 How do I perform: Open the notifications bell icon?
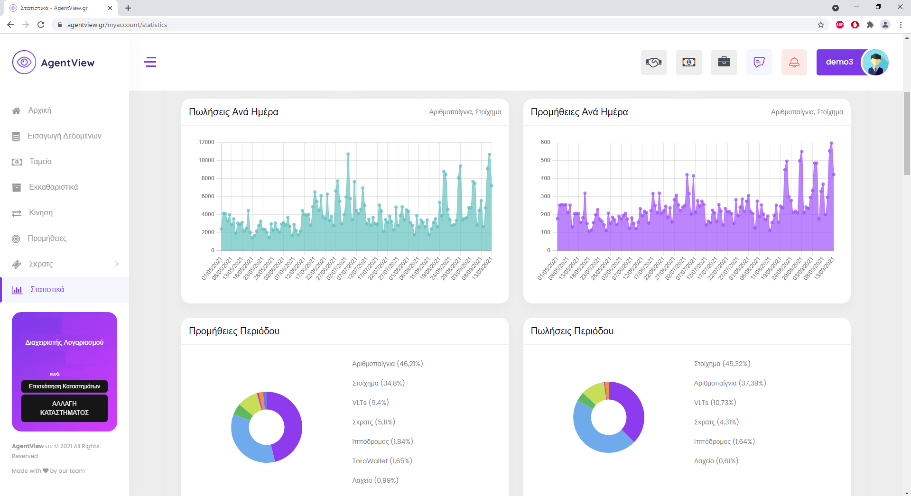[x=794, y=62]
